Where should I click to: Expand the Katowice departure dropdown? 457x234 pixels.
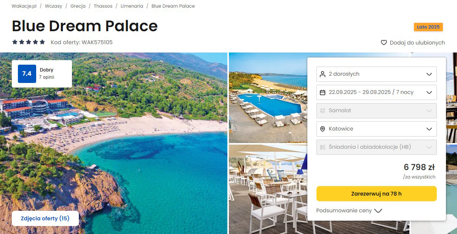point(376,129)
